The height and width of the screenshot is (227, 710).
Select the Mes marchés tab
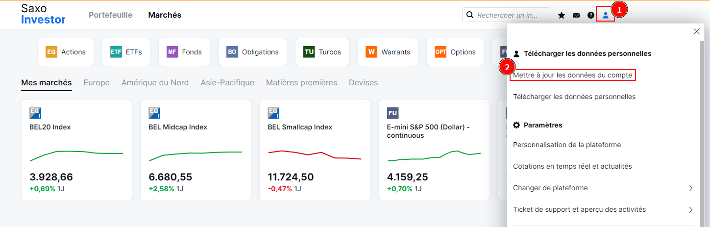coord(47,82)
